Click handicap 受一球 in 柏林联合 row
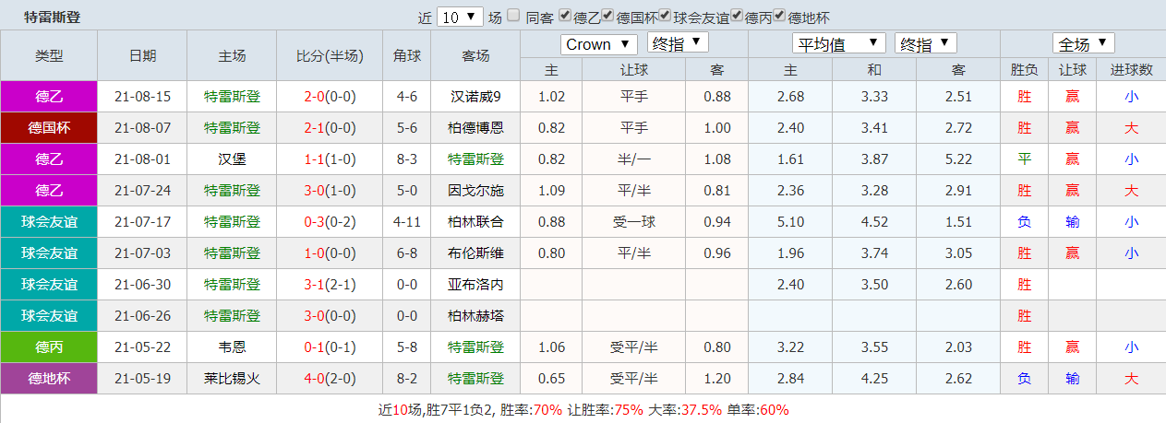The height and width of the screenshot is (423, 1166). [x=633, y=221]
